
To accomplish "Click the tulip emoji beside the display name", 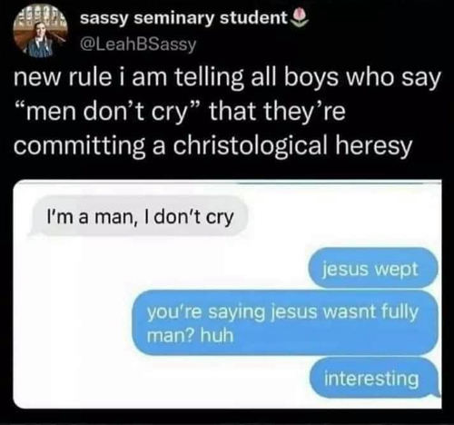I will [300, 16].
